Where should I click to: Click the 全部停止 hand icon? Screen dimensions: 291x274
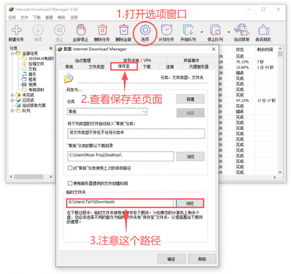[x=81, y=30]
